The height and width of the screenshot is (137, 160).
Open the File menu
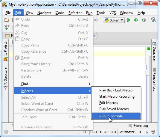click(8, 13)
